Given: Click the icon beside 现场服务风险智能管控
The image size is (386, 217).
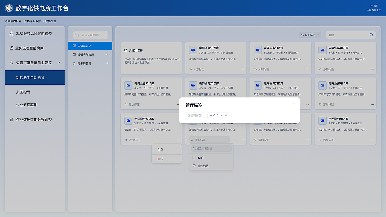Looking at the screenshot, I should click(11, 33).
